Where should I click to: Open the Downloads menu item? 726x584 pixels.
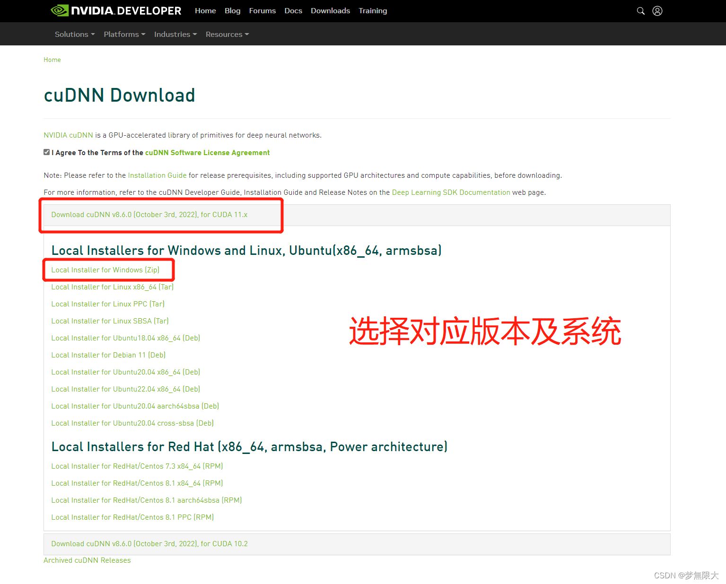(330, 10)
